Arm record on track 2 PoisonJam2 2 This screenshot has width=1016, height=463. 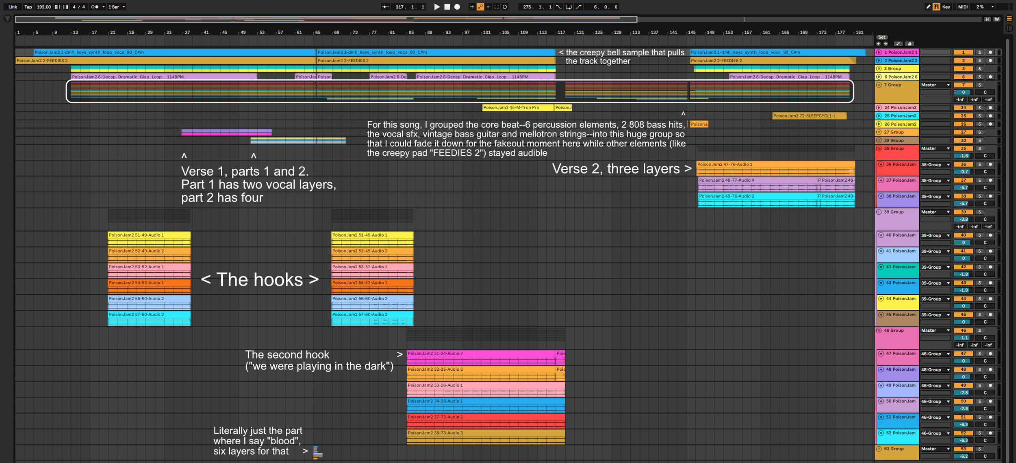tap(990, 61)
